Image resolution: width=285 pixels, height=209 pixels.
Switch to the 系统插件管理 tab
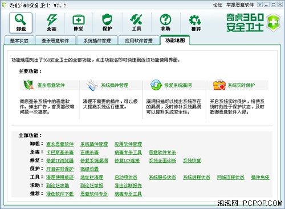pyautogui.click(x=97, y=40)
